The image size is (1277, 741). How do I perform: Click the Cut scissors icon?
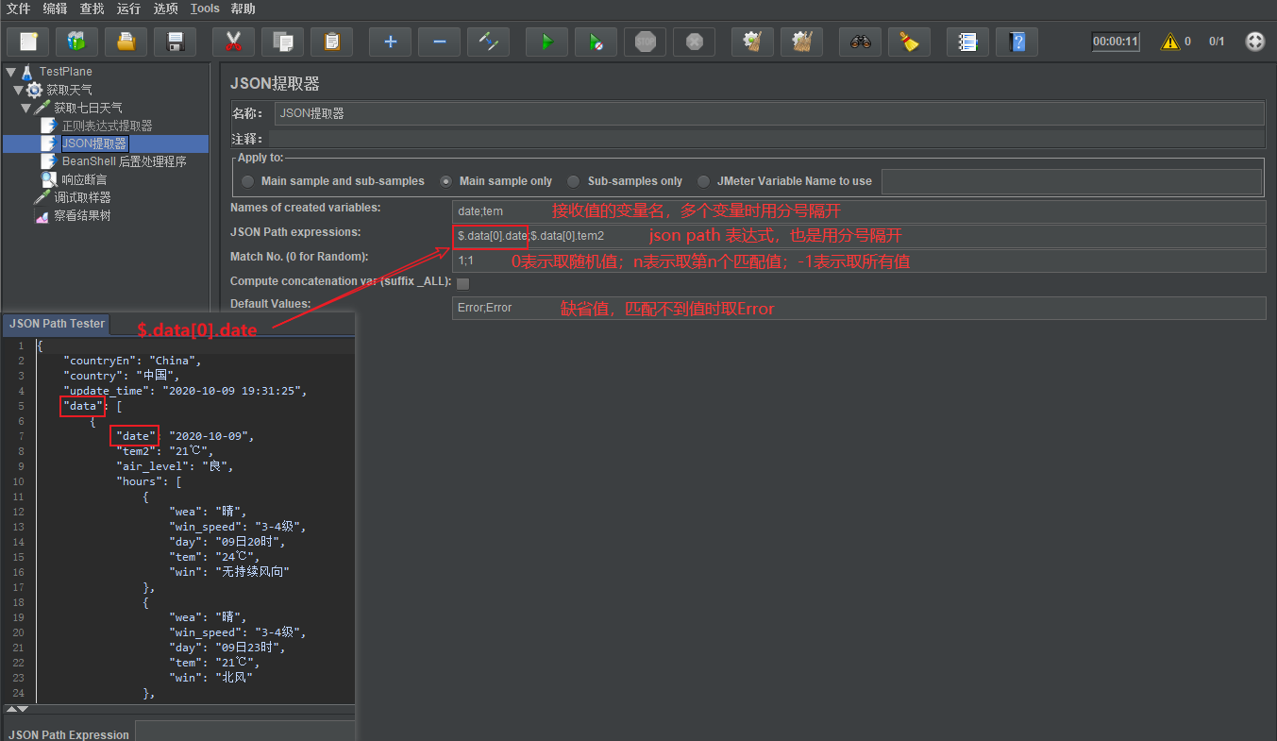tap(233, 42)
